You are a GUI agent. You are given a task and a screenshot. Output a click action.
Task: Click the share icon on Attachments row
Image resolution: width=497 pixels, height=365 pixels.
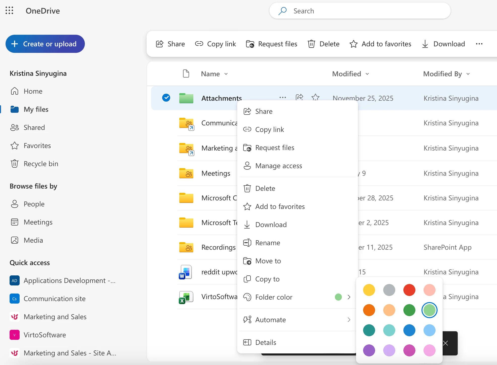(x=299, y=97)
